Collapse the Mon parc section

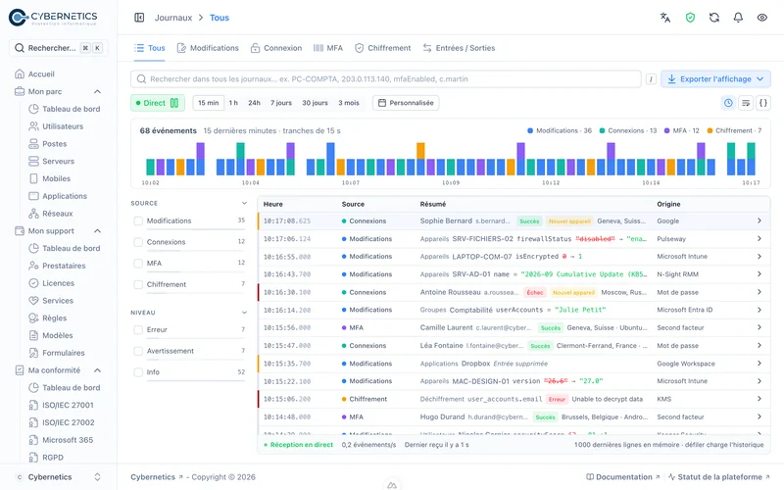click(x=97, y=91)
